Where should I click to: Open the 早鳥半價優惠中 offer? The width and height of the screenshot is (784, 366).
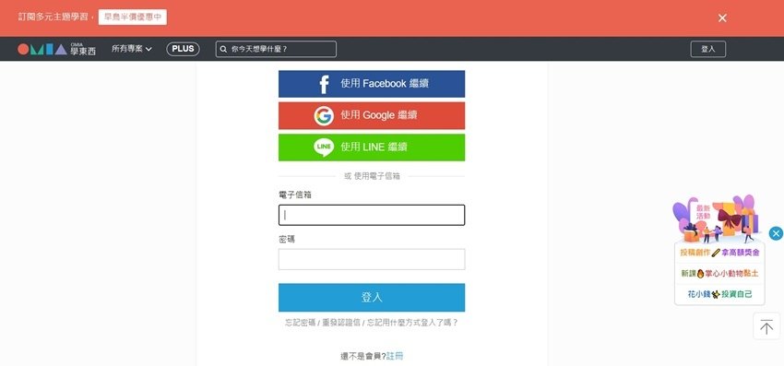click(133, 17)
